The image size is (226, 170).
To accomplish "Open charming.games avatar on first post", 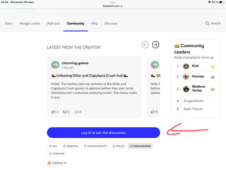I will 56,65.
